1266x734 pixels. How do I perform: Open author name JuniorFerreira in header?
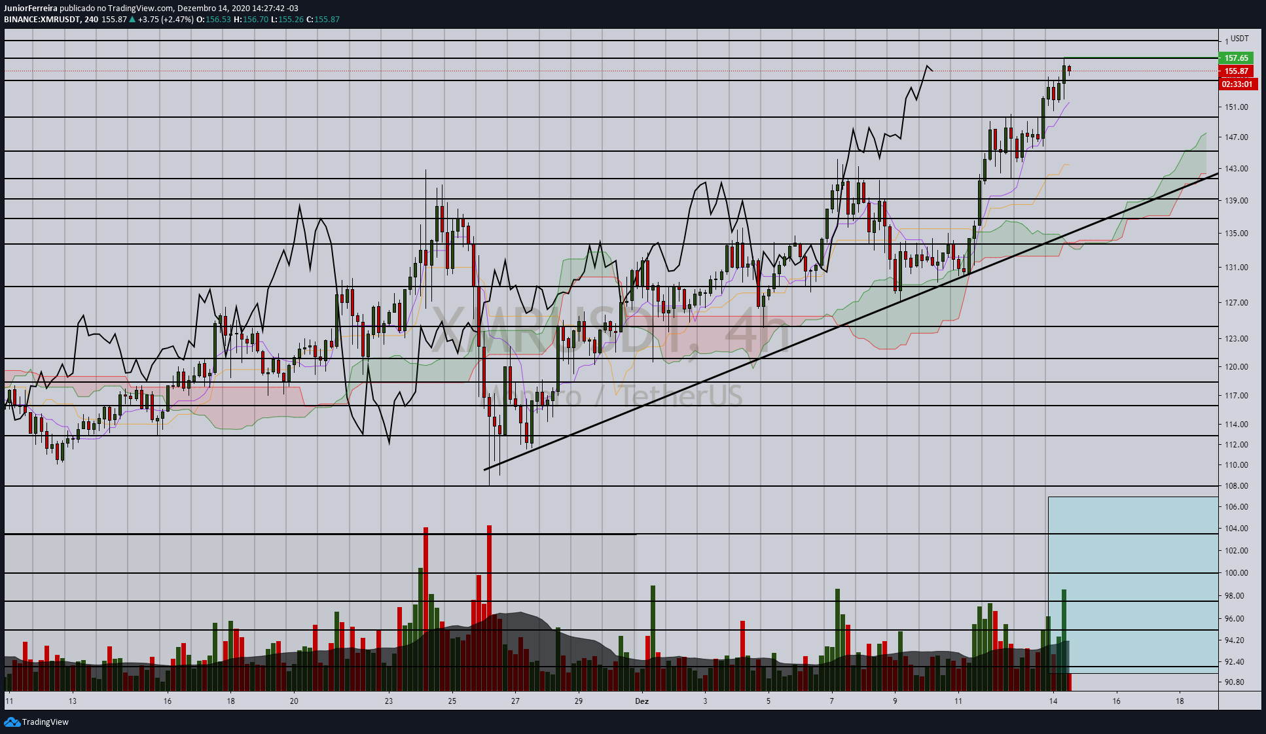point(31,9)
